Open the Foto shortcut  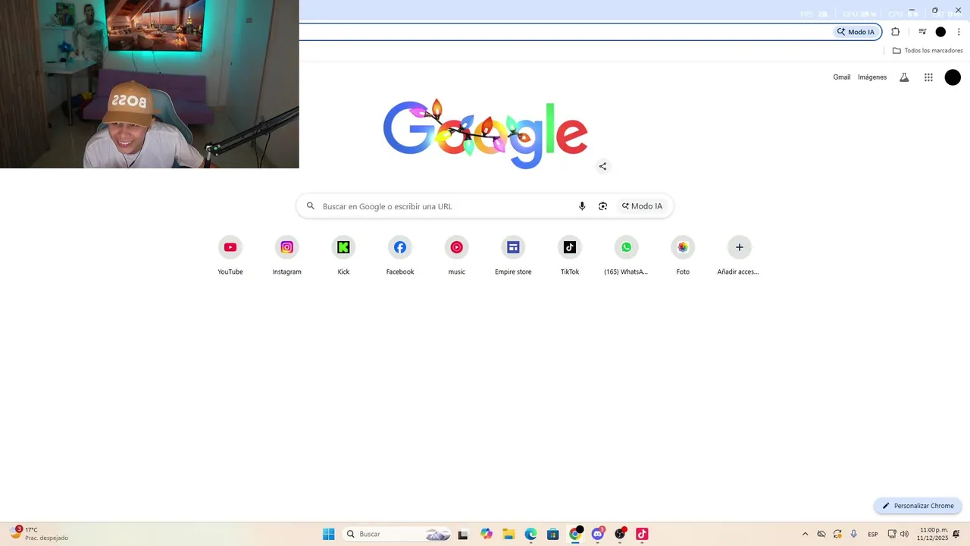[x=683, y=256]
